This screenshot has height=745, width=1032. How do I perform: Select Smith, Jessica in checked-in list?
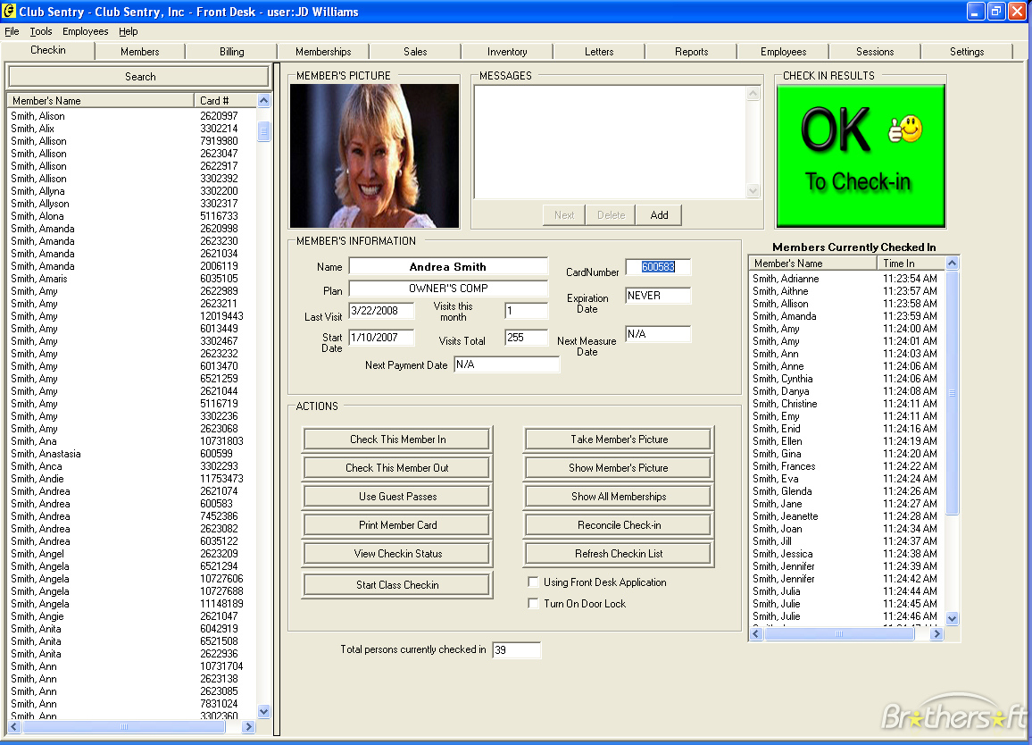846,554
